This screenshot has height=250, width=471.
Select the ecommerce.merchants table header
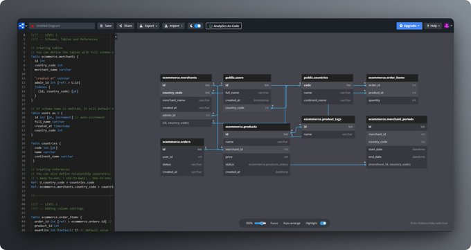coord(186,78)
